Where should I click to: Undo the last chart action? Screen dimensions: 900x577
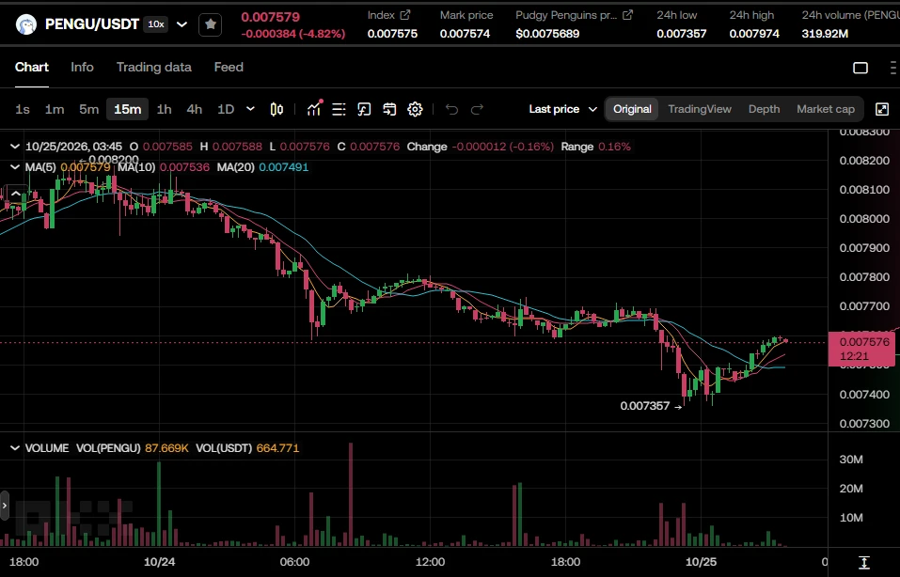451,109
